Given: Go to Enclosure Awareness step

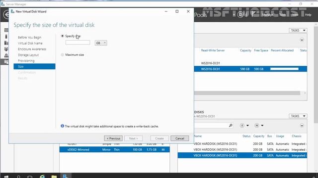Looking at the screenshot, I should [32, 49].
